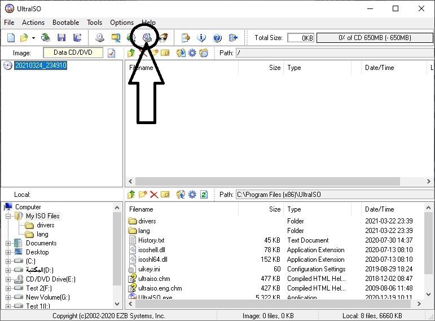Screen dimensions: 435x321
Task: Go up a folder in image toolbar
Action: [x=131, y=52]
